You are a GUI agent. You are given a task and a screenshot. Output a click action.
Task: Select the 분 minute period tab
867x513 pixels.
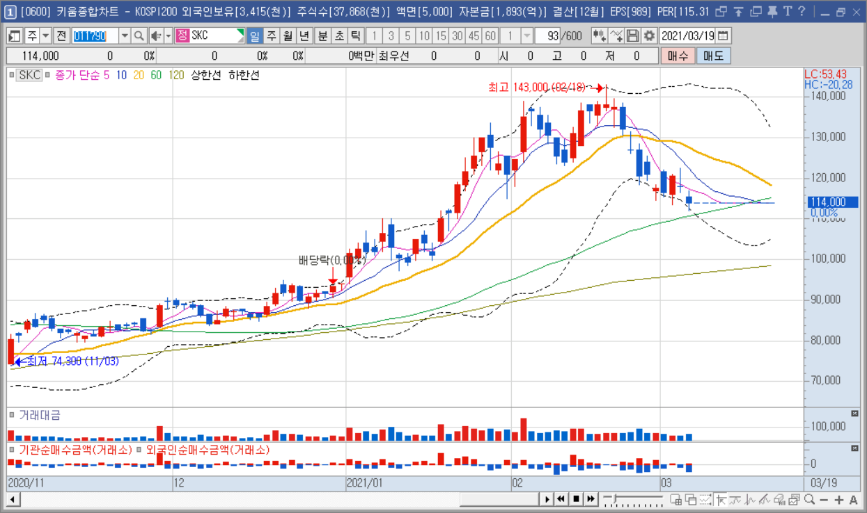pos(322,35)
